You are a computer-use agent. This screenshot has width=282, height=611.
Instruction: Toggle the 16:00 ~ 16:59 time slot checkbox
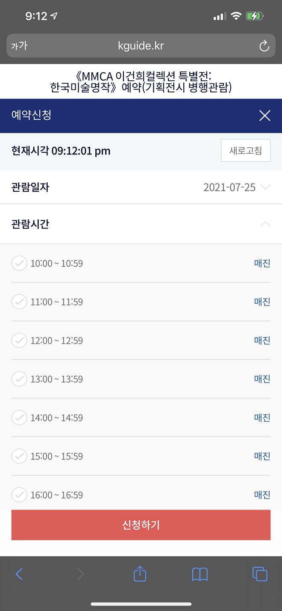(x=19, y=495)
